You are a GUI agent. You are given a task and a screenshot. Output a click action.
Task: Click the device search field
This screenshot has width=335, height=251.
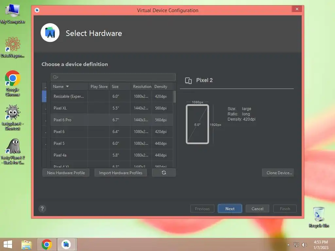click(x=113, y=77)
